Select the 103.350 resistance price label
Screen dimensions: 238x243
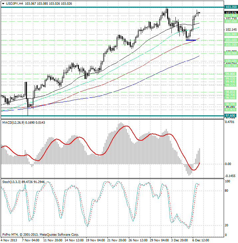pyautogui.click(x=231, y=7)
